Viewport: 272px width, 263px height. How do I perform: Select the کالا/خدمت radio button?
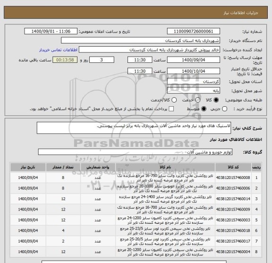point(174,100)
